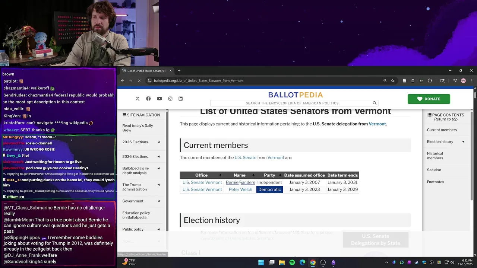The width and height of the screenshot is (477, 268).
Task: Expand Election history in page contents
Action: coord(463,141)
